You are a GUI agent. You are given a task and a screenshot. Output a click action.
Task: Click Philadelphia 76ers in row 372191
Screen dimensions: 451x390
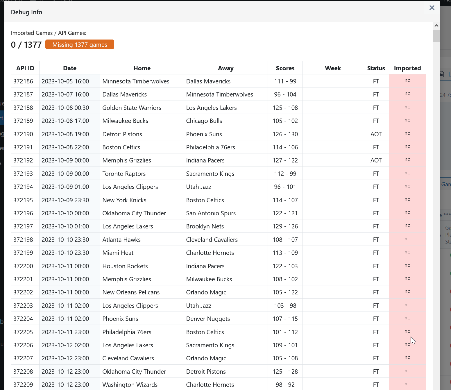[x=226, y=147]
